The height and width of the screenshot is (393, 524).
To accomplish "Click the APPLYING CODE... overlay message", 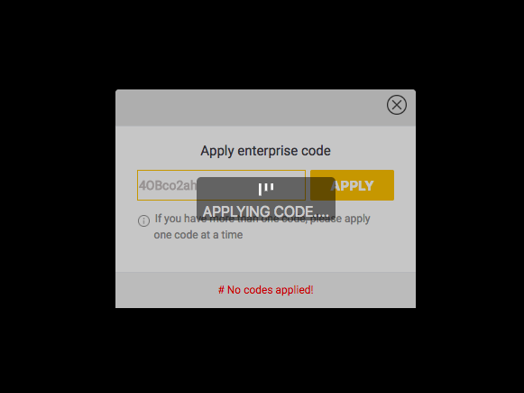I will click(x=266, y=211).
